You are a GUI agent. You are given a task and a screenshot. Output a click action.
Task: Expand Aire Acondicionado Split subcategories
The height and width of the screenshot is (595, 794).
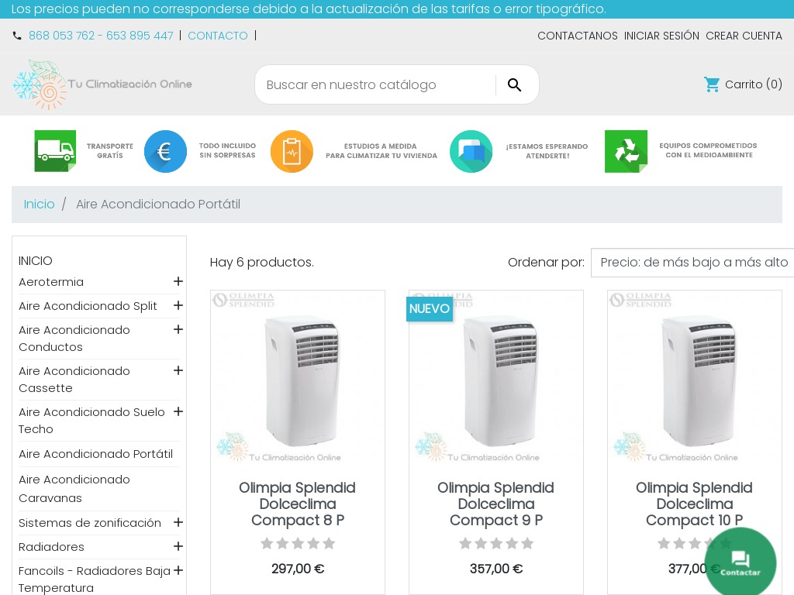[178, 305]
